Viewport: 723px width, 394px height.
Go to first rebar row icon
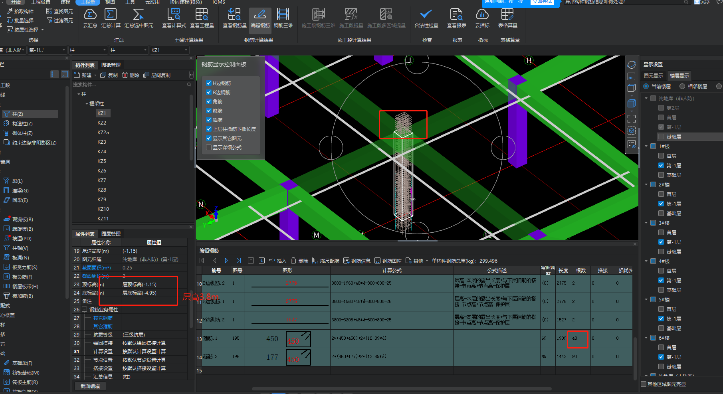[202, 261]
